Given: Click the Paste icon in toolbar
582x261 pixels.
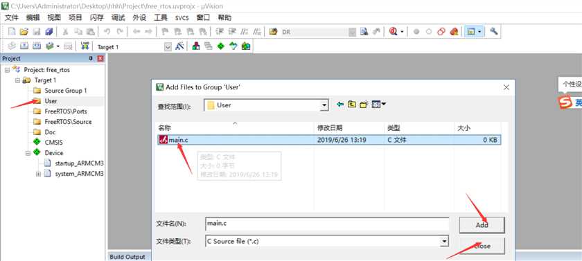Looking at the screenshot, I should (90, 32).
